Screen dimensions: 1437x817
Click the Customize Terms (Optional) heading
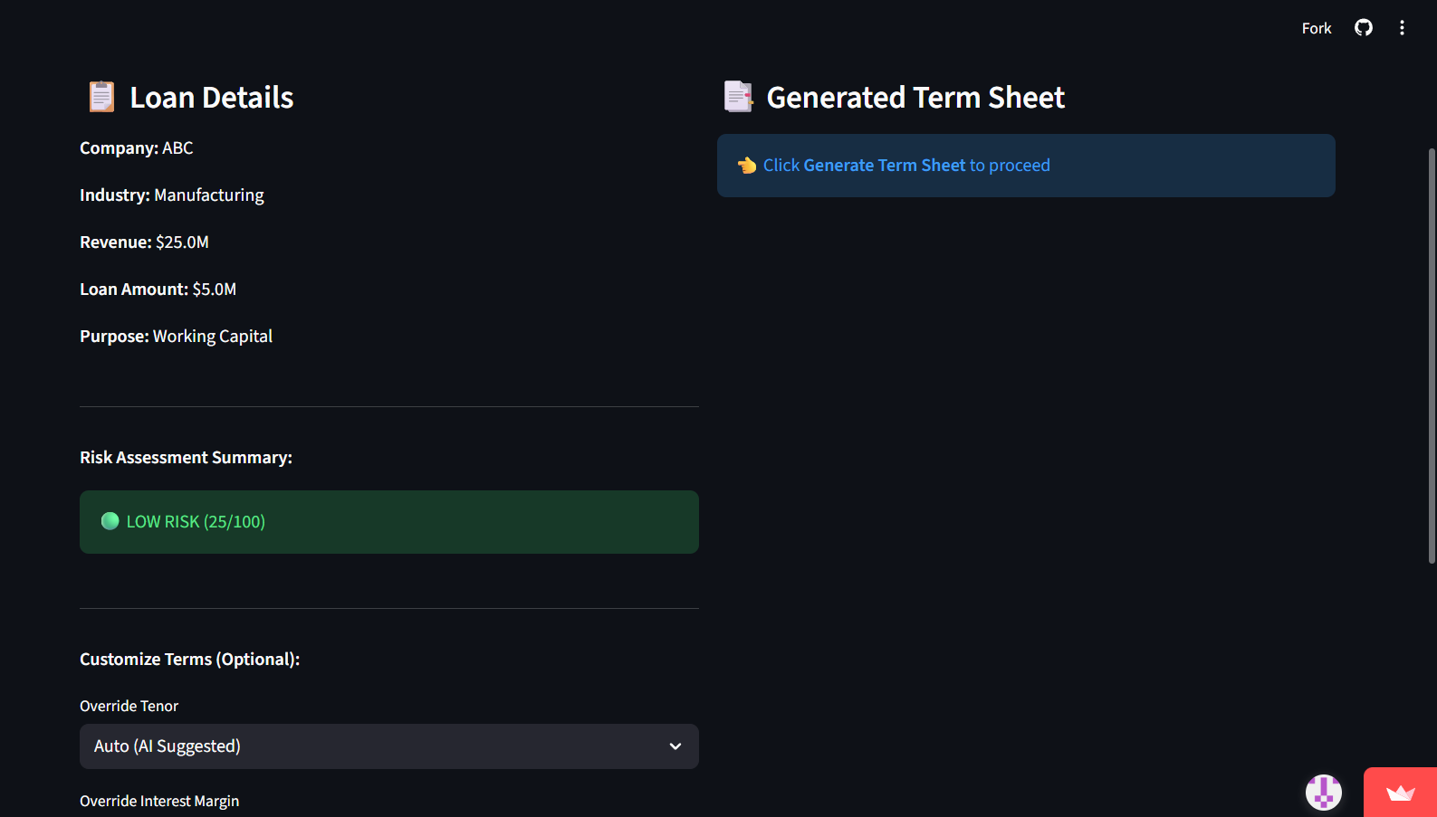click(x=189, y=660)
